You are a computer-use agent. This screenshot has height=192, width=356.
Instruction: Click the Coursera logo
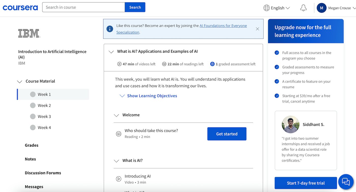20,7
